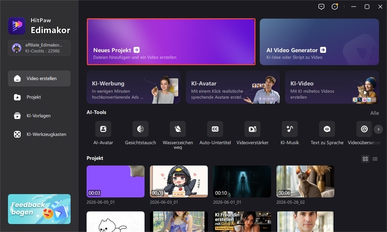Open penguin girl project 2026-06-03_01

(x=179, y=181)
